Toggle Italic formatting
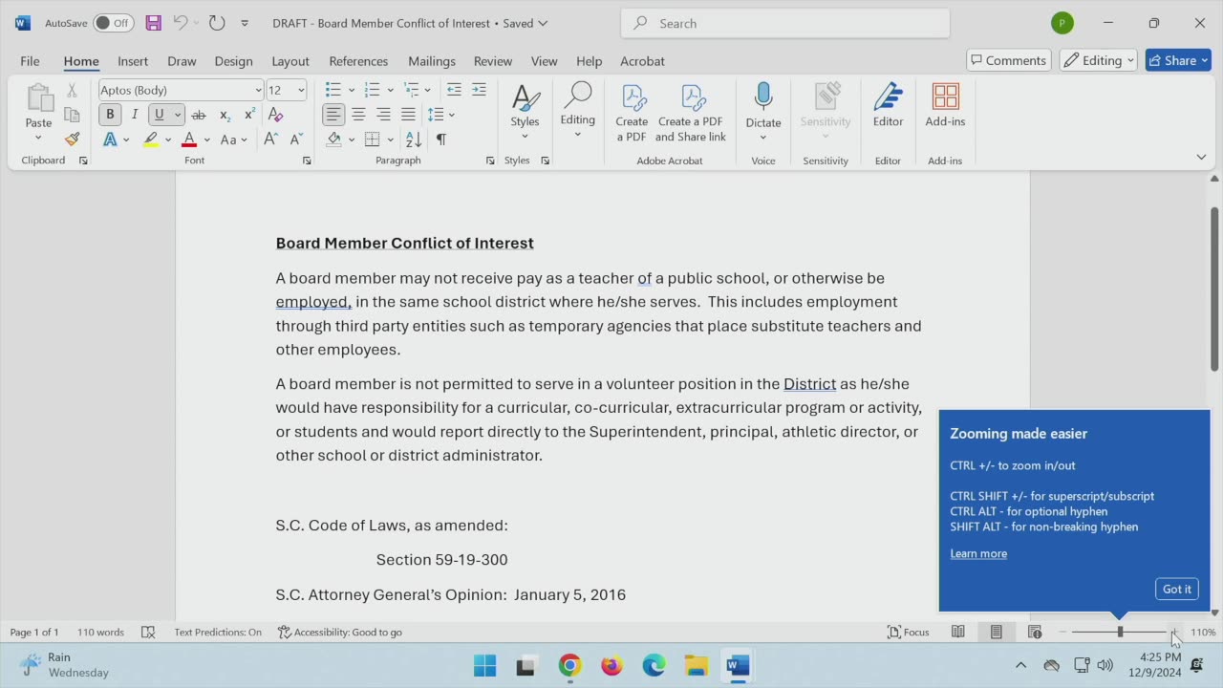Screen dimensions: 1223x688 coord(135,115)
